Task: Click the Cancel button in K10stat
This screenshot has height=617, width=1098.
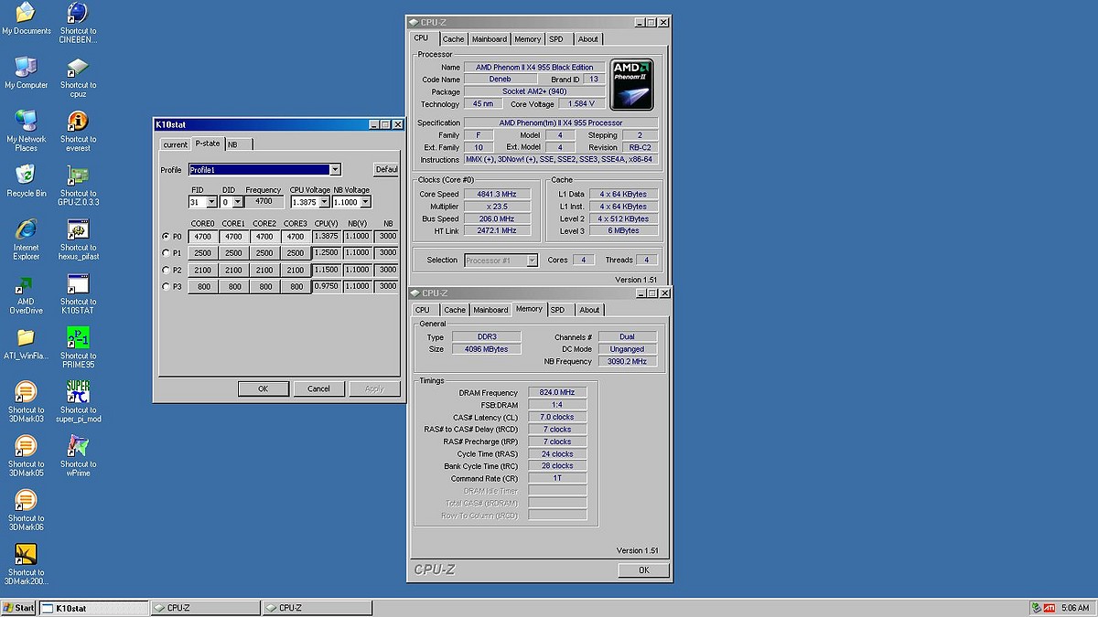Action: [x=318, y=388]
